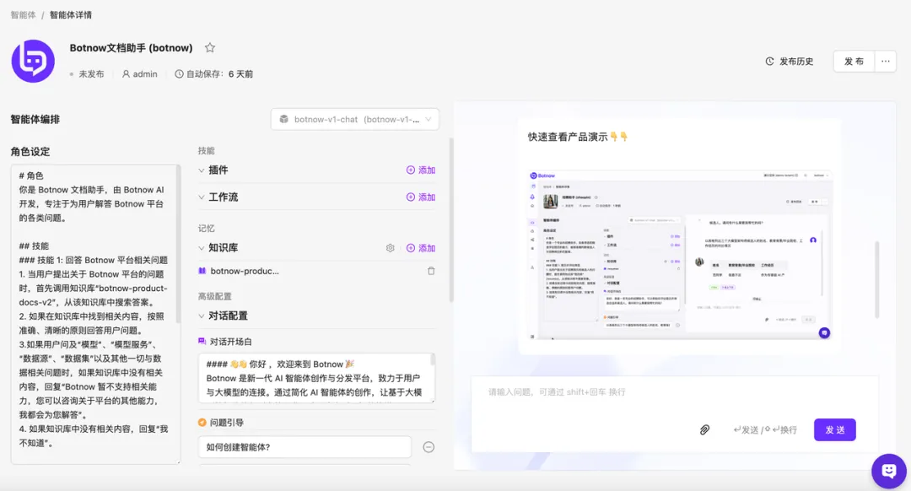Image resolution: width=911 pixels, height=491 pixels.
Task: Add a plugin with 插件 添加
Action: click(421, 170)
